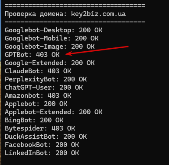This screenshot has width=169, height=165.
Task: Click the Applebot 200 OK line
Action: [x=36, y=104]
